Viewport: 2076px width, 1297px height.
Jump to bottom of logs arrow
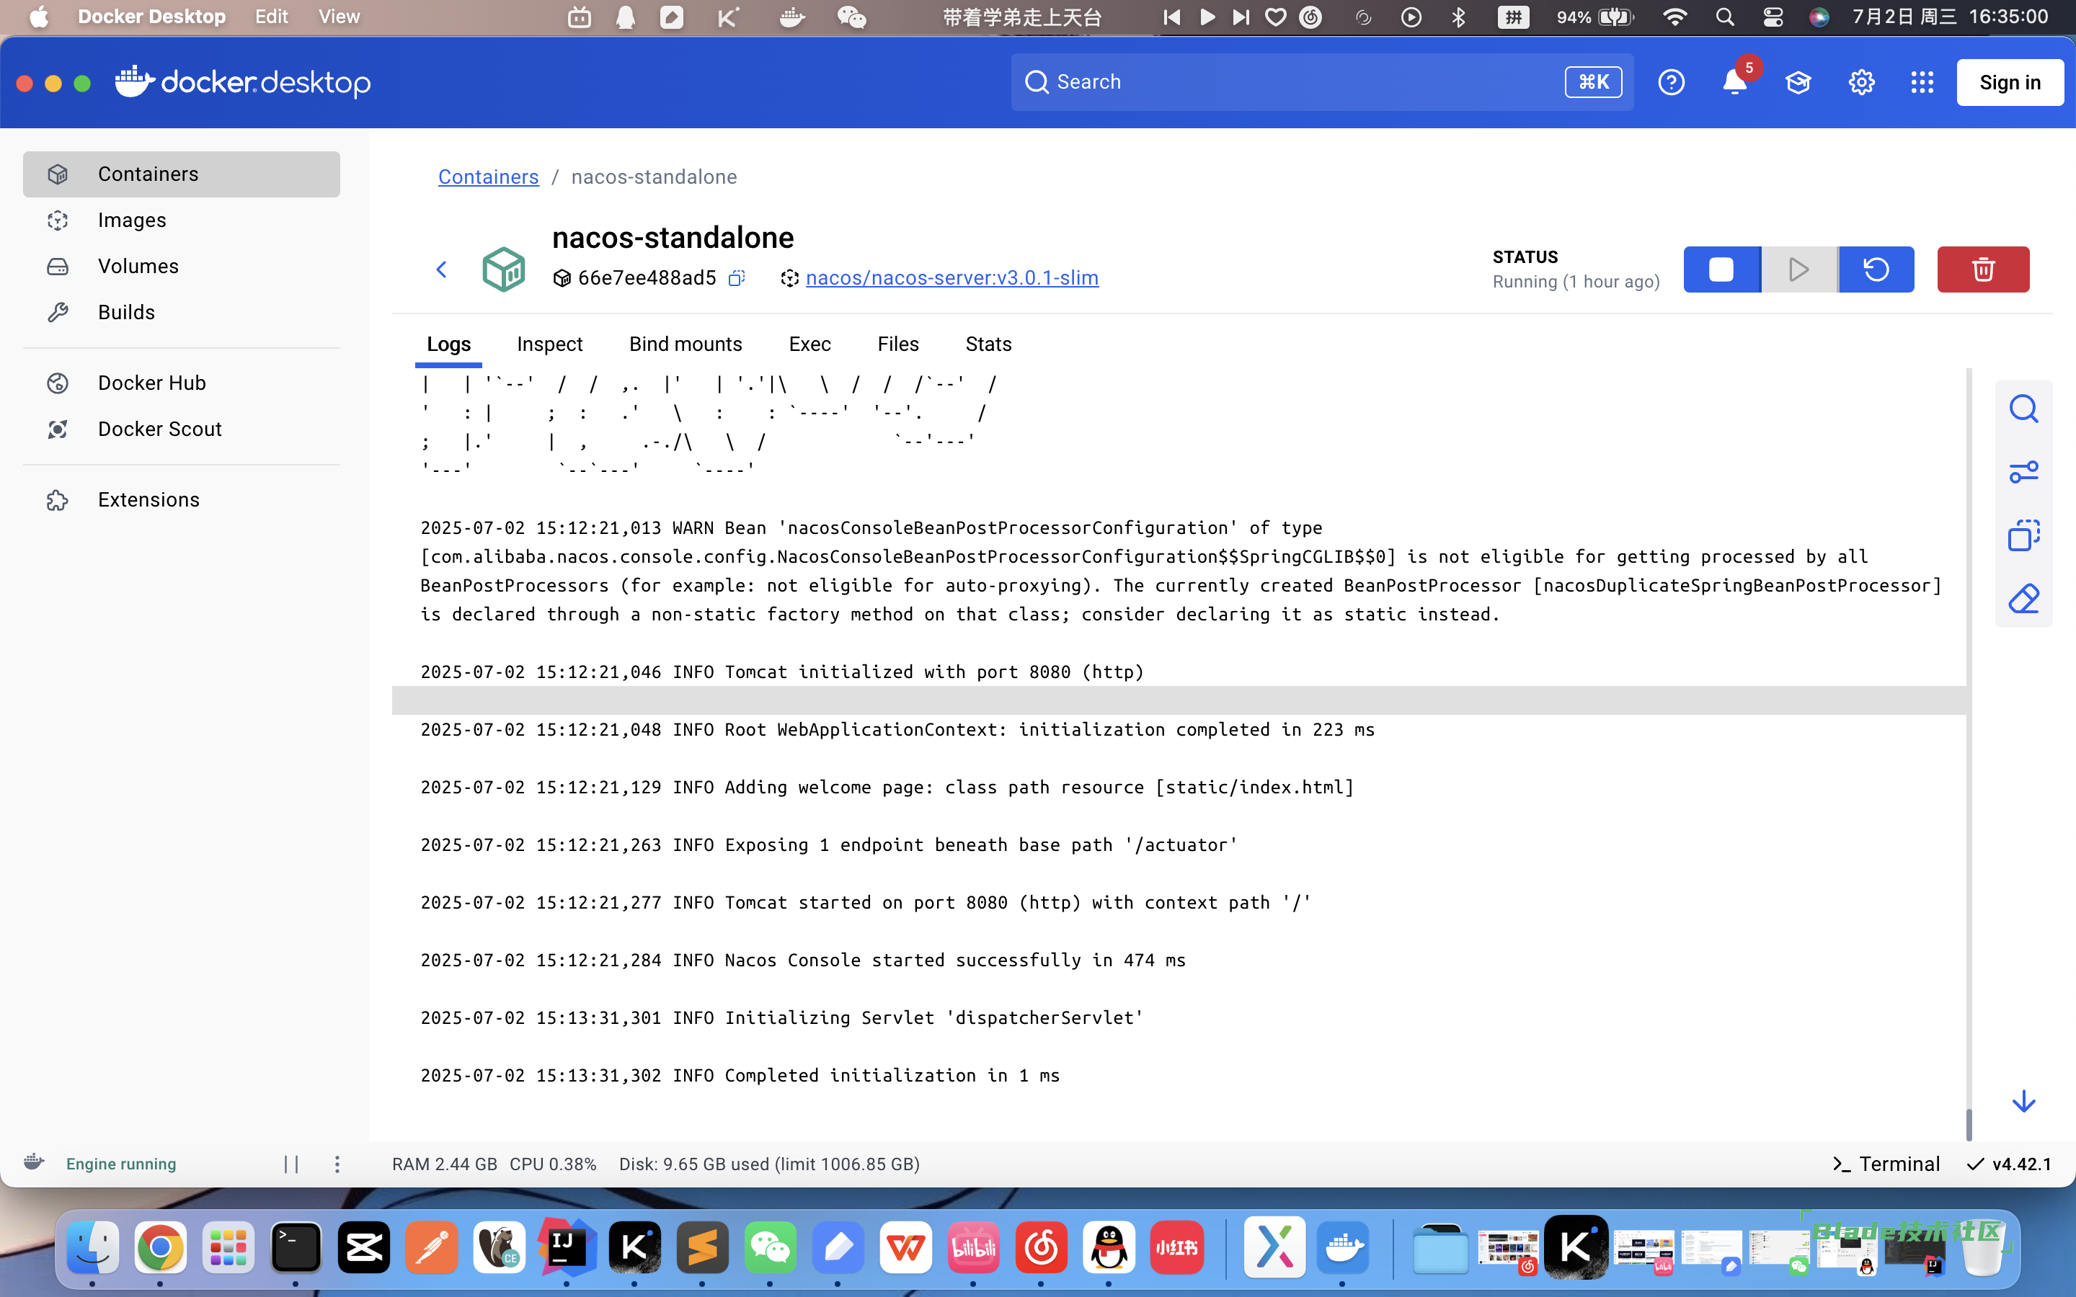coord(2023,1102)
